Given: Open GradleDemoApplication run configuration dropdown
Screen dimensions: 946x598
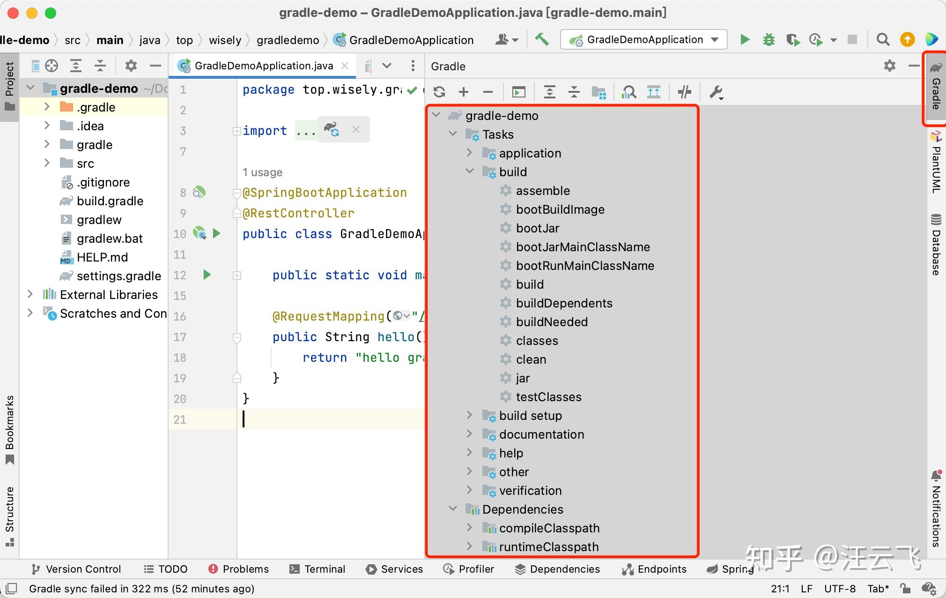Looking at the screenshot, I should coord(643,40).
